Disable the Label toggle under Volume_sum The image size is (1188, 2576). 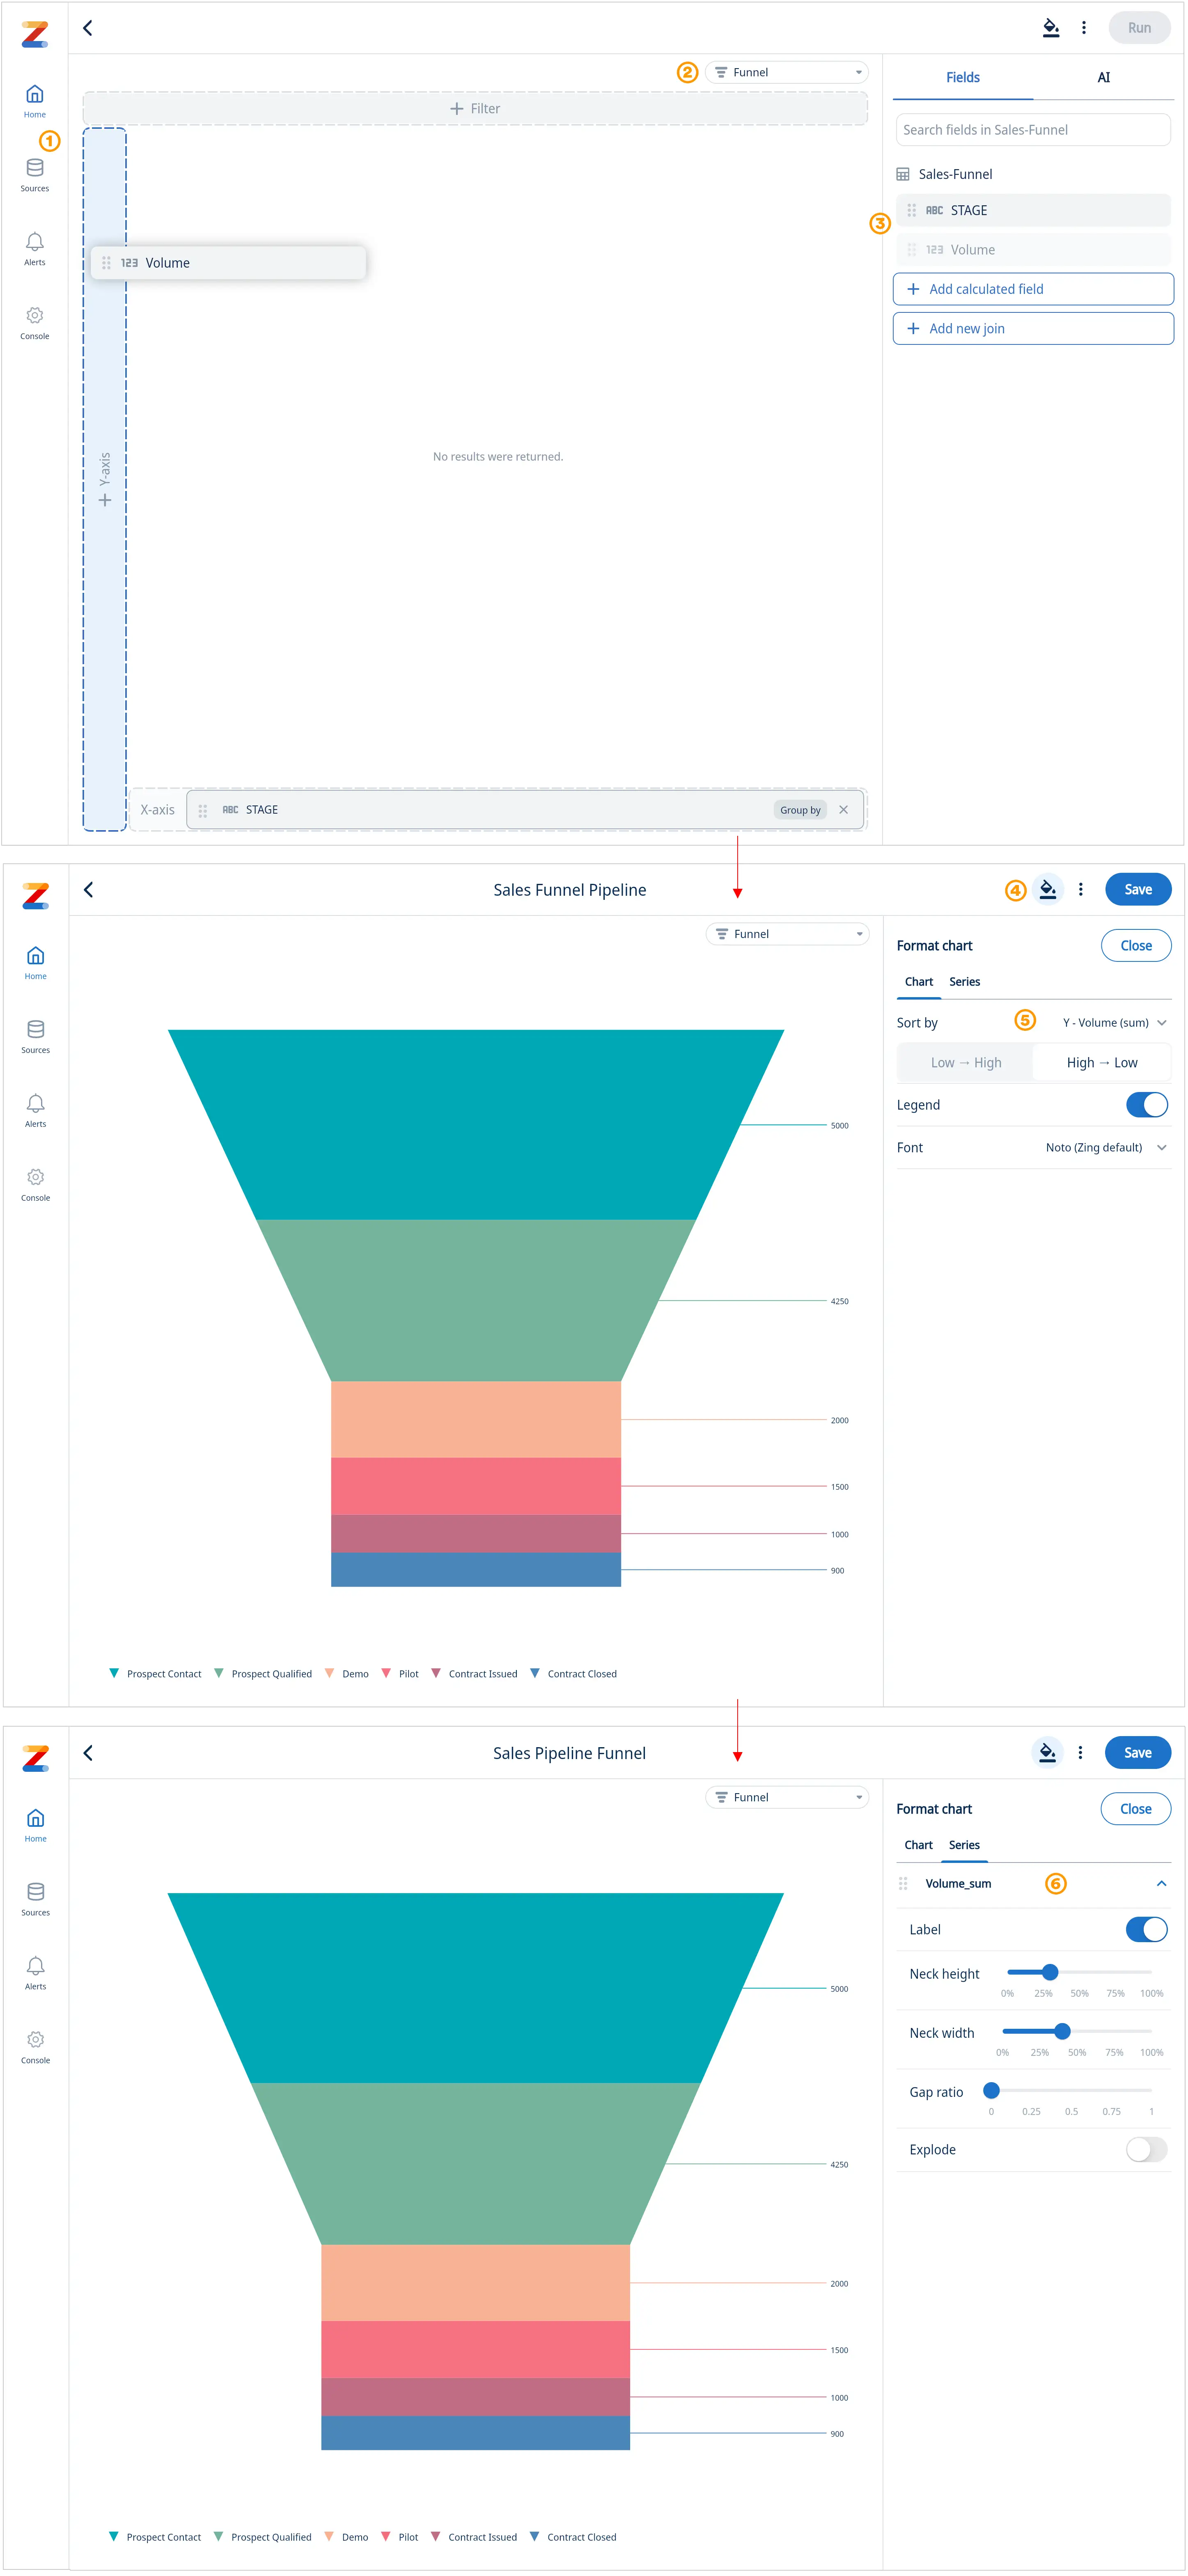point(1146,1929)
